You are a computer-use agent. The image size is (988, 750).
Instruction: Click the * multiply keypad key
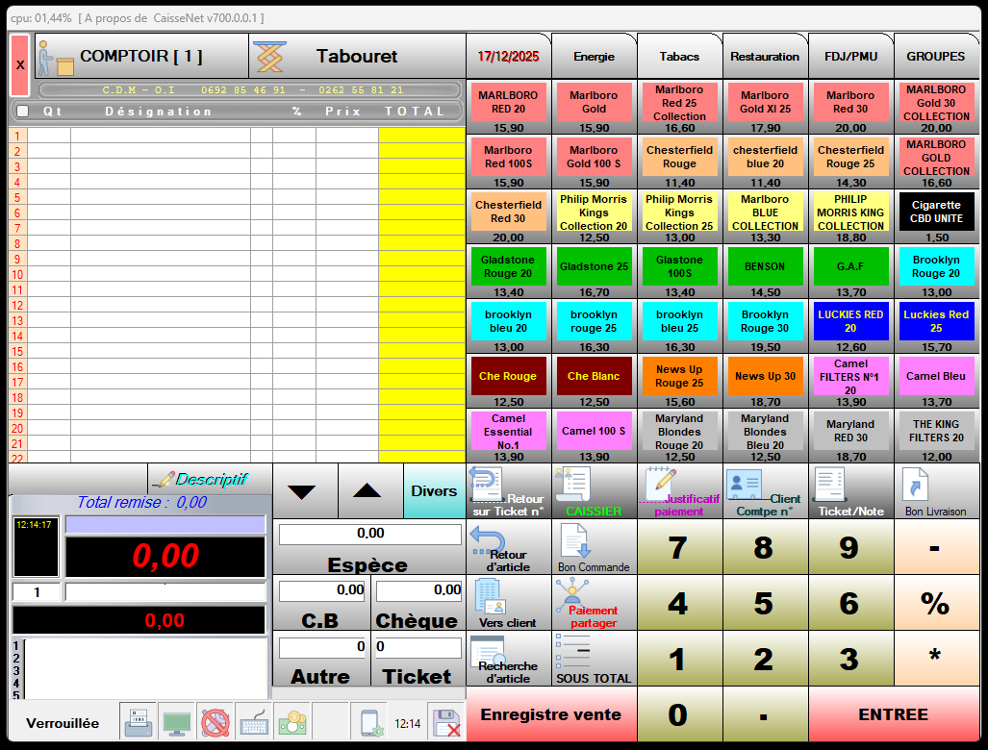click(936, 658)
